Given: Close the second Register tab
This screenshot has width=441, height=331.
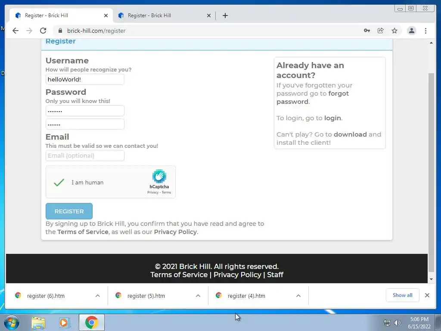Looking at the screenshot, I should [x=209, y=16].
